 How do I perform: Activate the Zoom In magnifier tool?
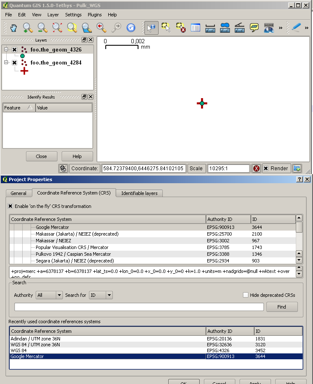[x=28, y=28]
